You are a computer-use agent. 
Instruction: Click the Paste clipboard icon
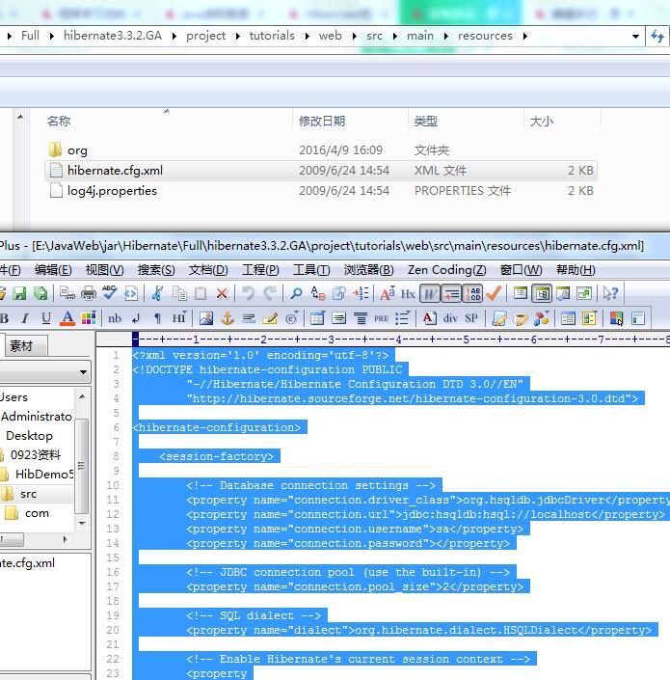(201, 293)
